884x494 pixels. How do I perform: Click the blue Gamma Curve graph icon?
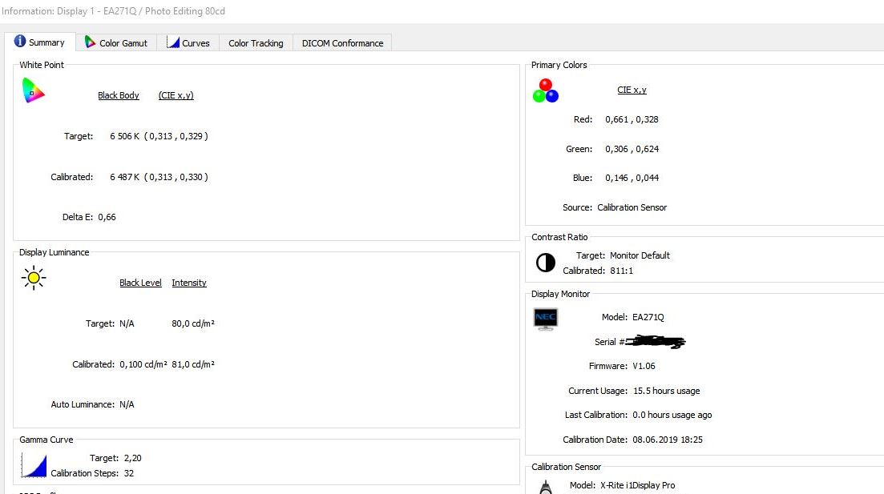[34, 465]
